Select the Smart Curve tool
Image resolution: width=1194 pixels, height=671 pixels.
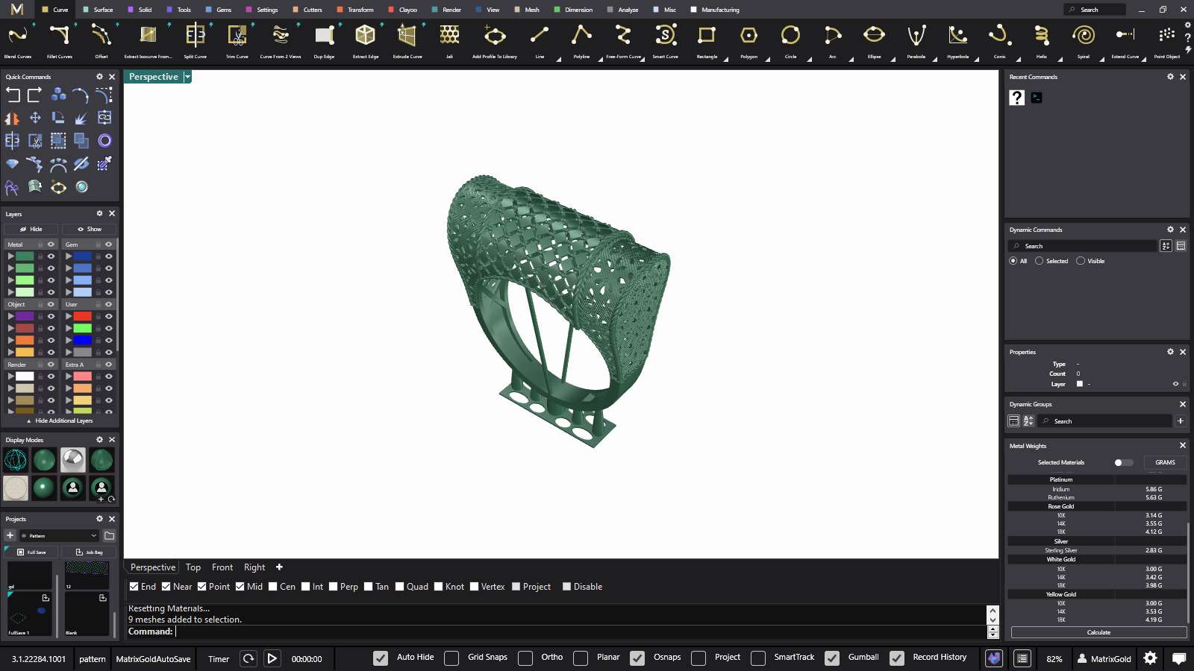click(x=666, y=40)
